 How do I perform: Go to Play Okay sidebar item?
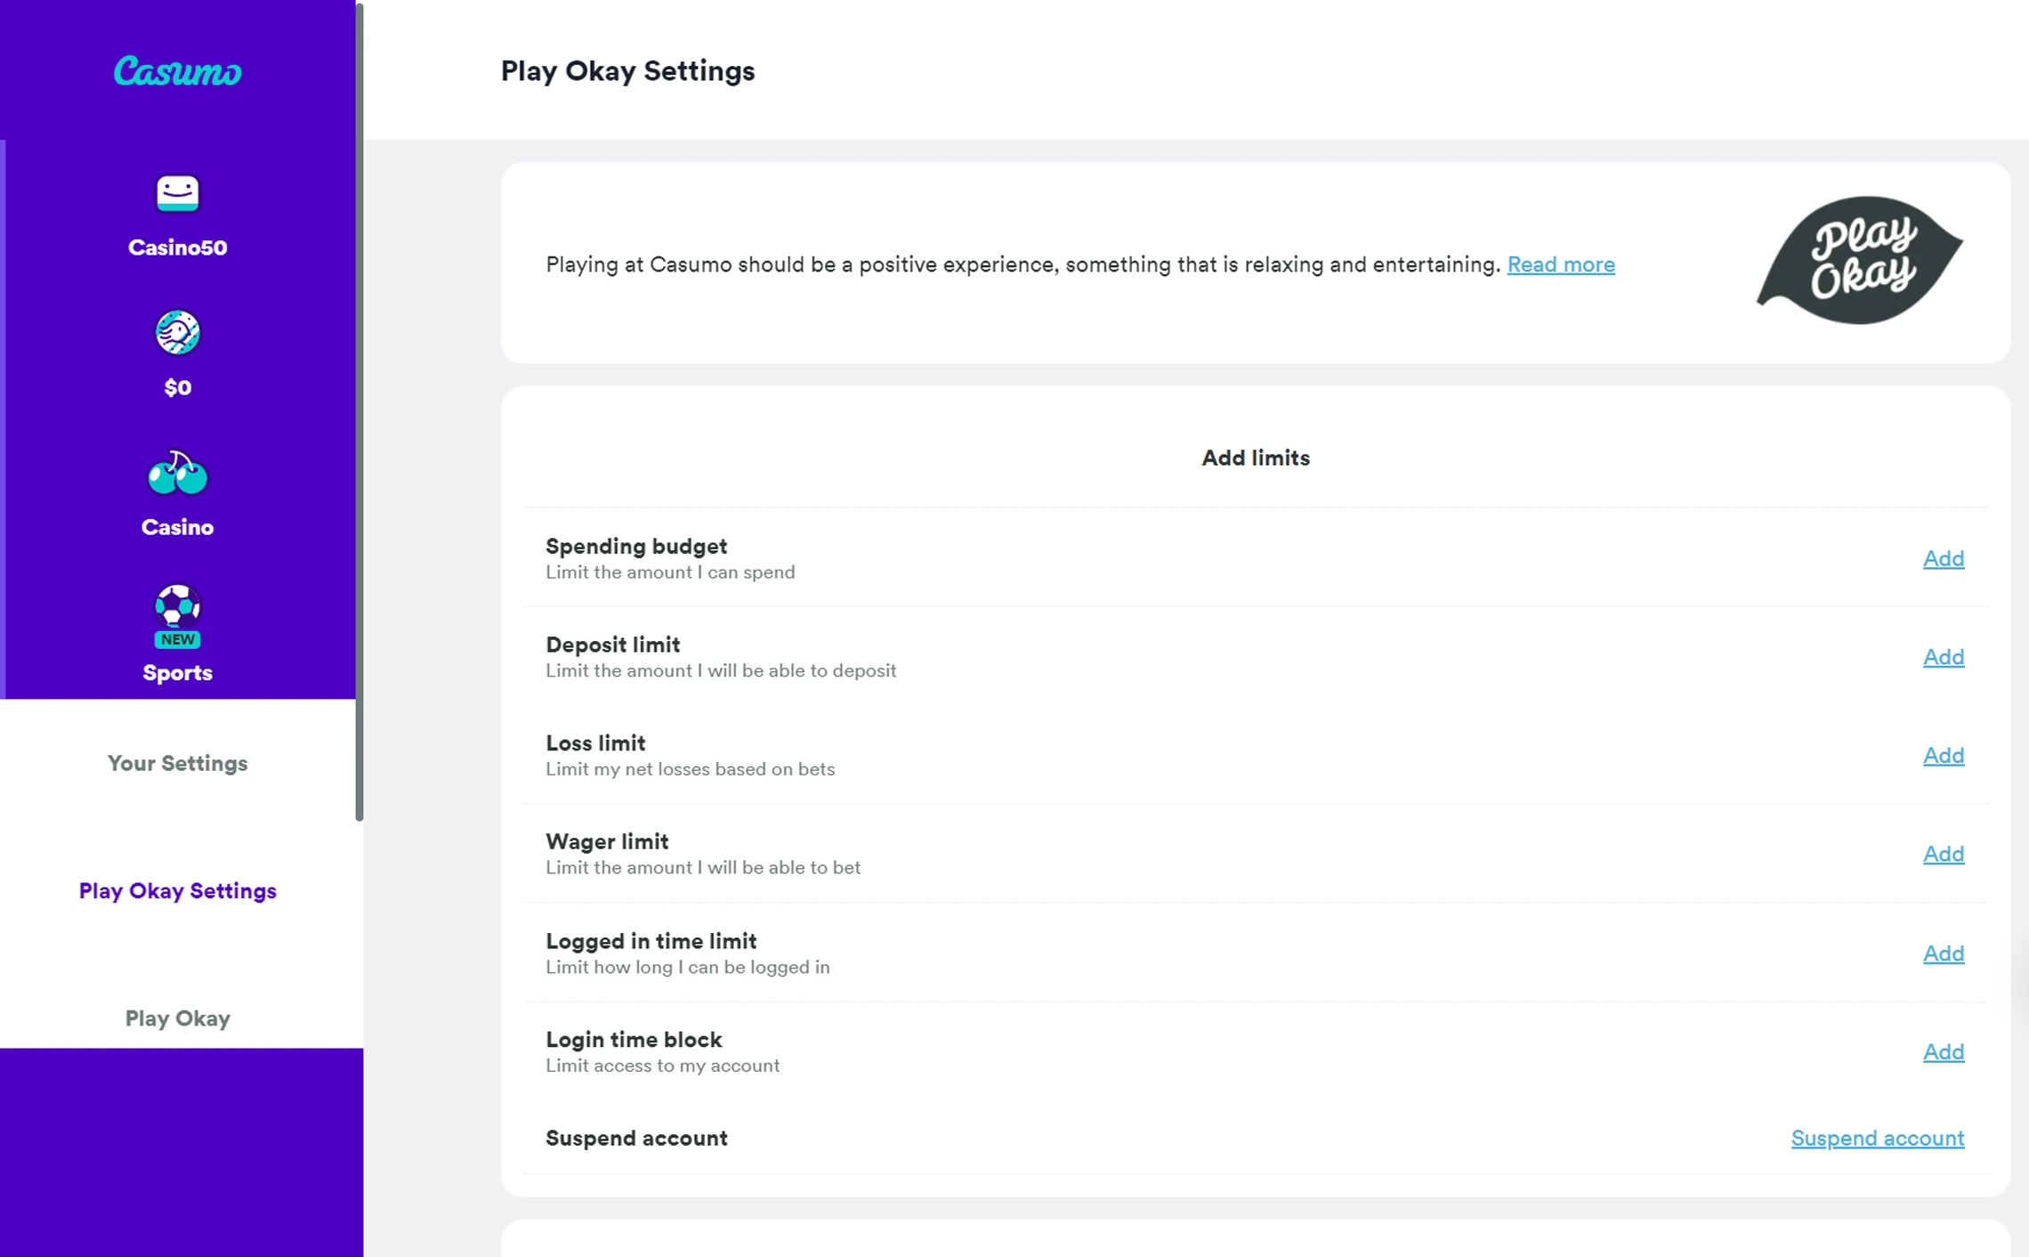(177, 1018)
